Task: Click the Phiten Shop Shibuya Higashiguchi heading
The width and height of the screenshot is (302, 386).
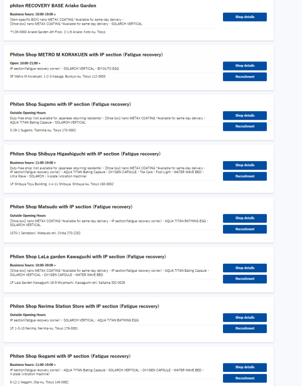Action: click(85, 154)
